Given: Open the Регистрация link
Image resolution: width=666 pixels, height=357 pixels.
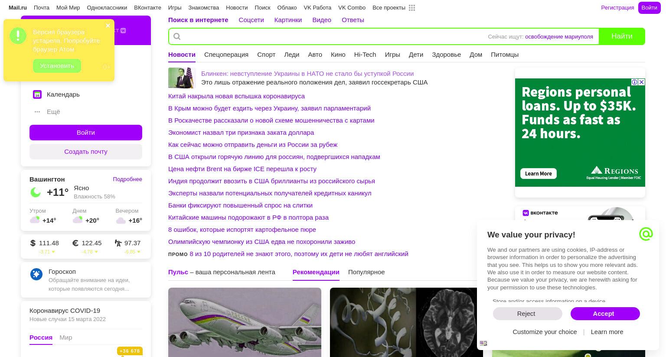Looking at the screenshot, I should [x=617, y=8].
